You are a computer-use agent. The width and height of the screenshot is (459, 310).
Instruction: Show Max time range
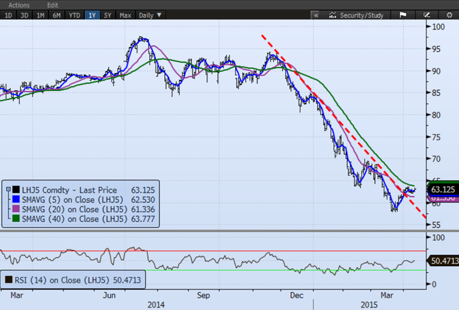click(125, 15)
